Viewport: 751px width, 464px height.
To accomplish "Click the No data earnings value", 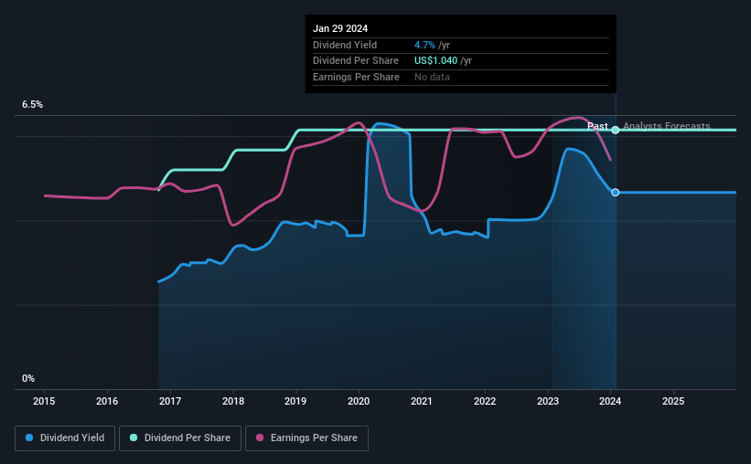I will [x=432, y=77].
